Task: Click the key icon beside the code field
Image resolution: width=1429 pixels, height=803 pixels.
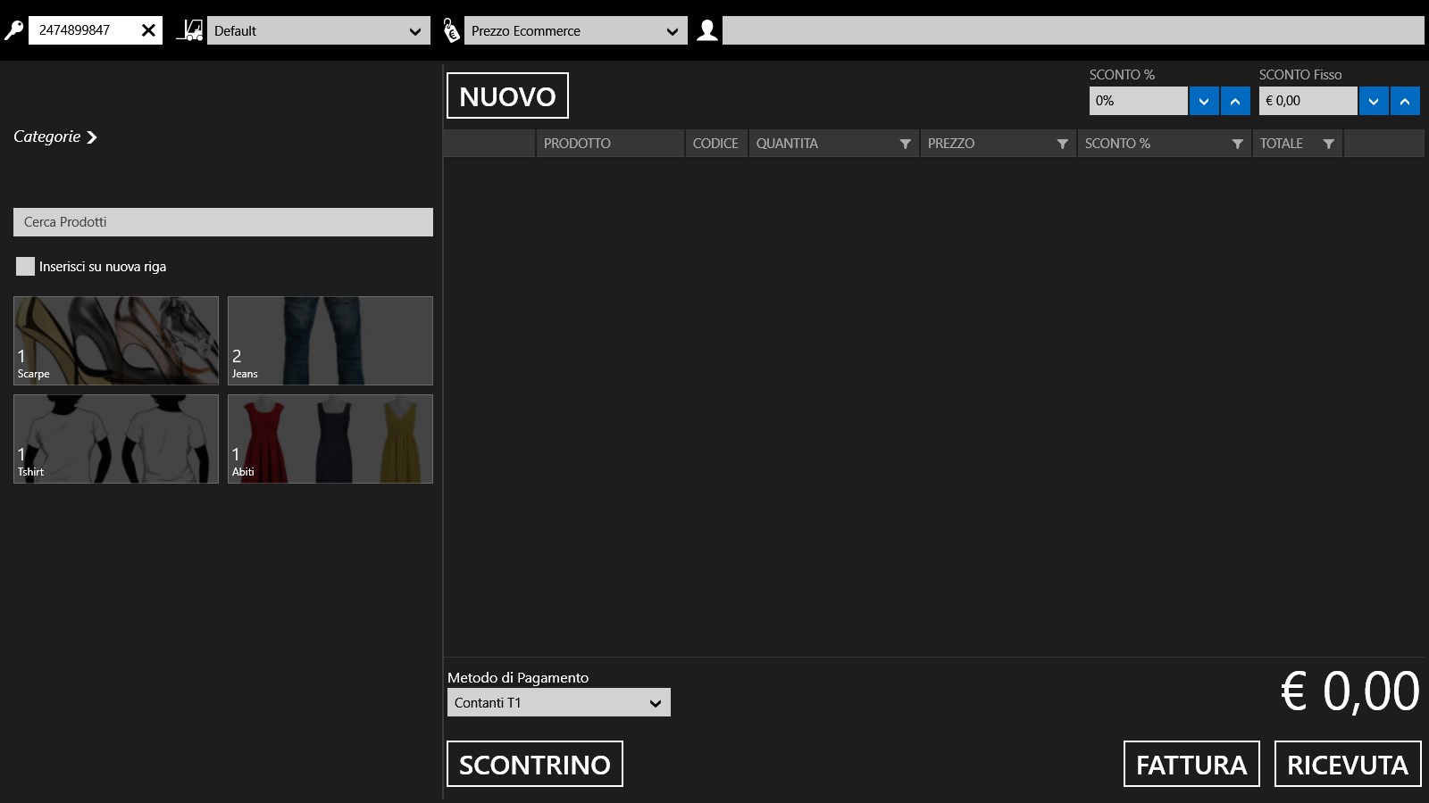Action: point(13,30)
